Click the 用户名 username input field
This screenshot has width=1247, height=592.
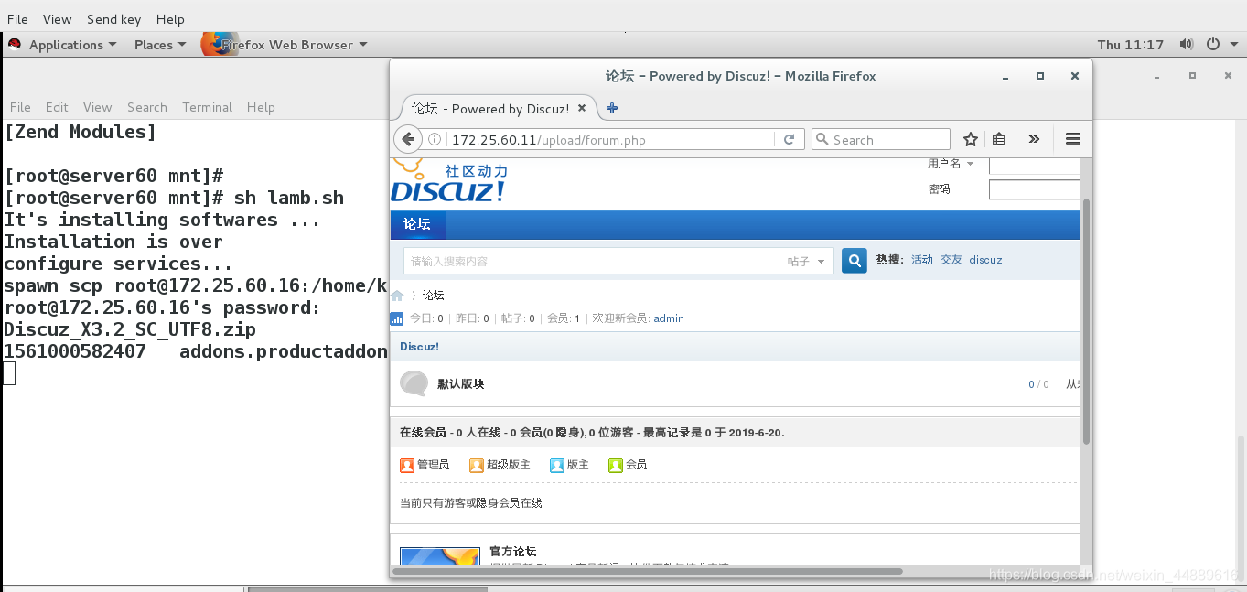click(1035, 166)
